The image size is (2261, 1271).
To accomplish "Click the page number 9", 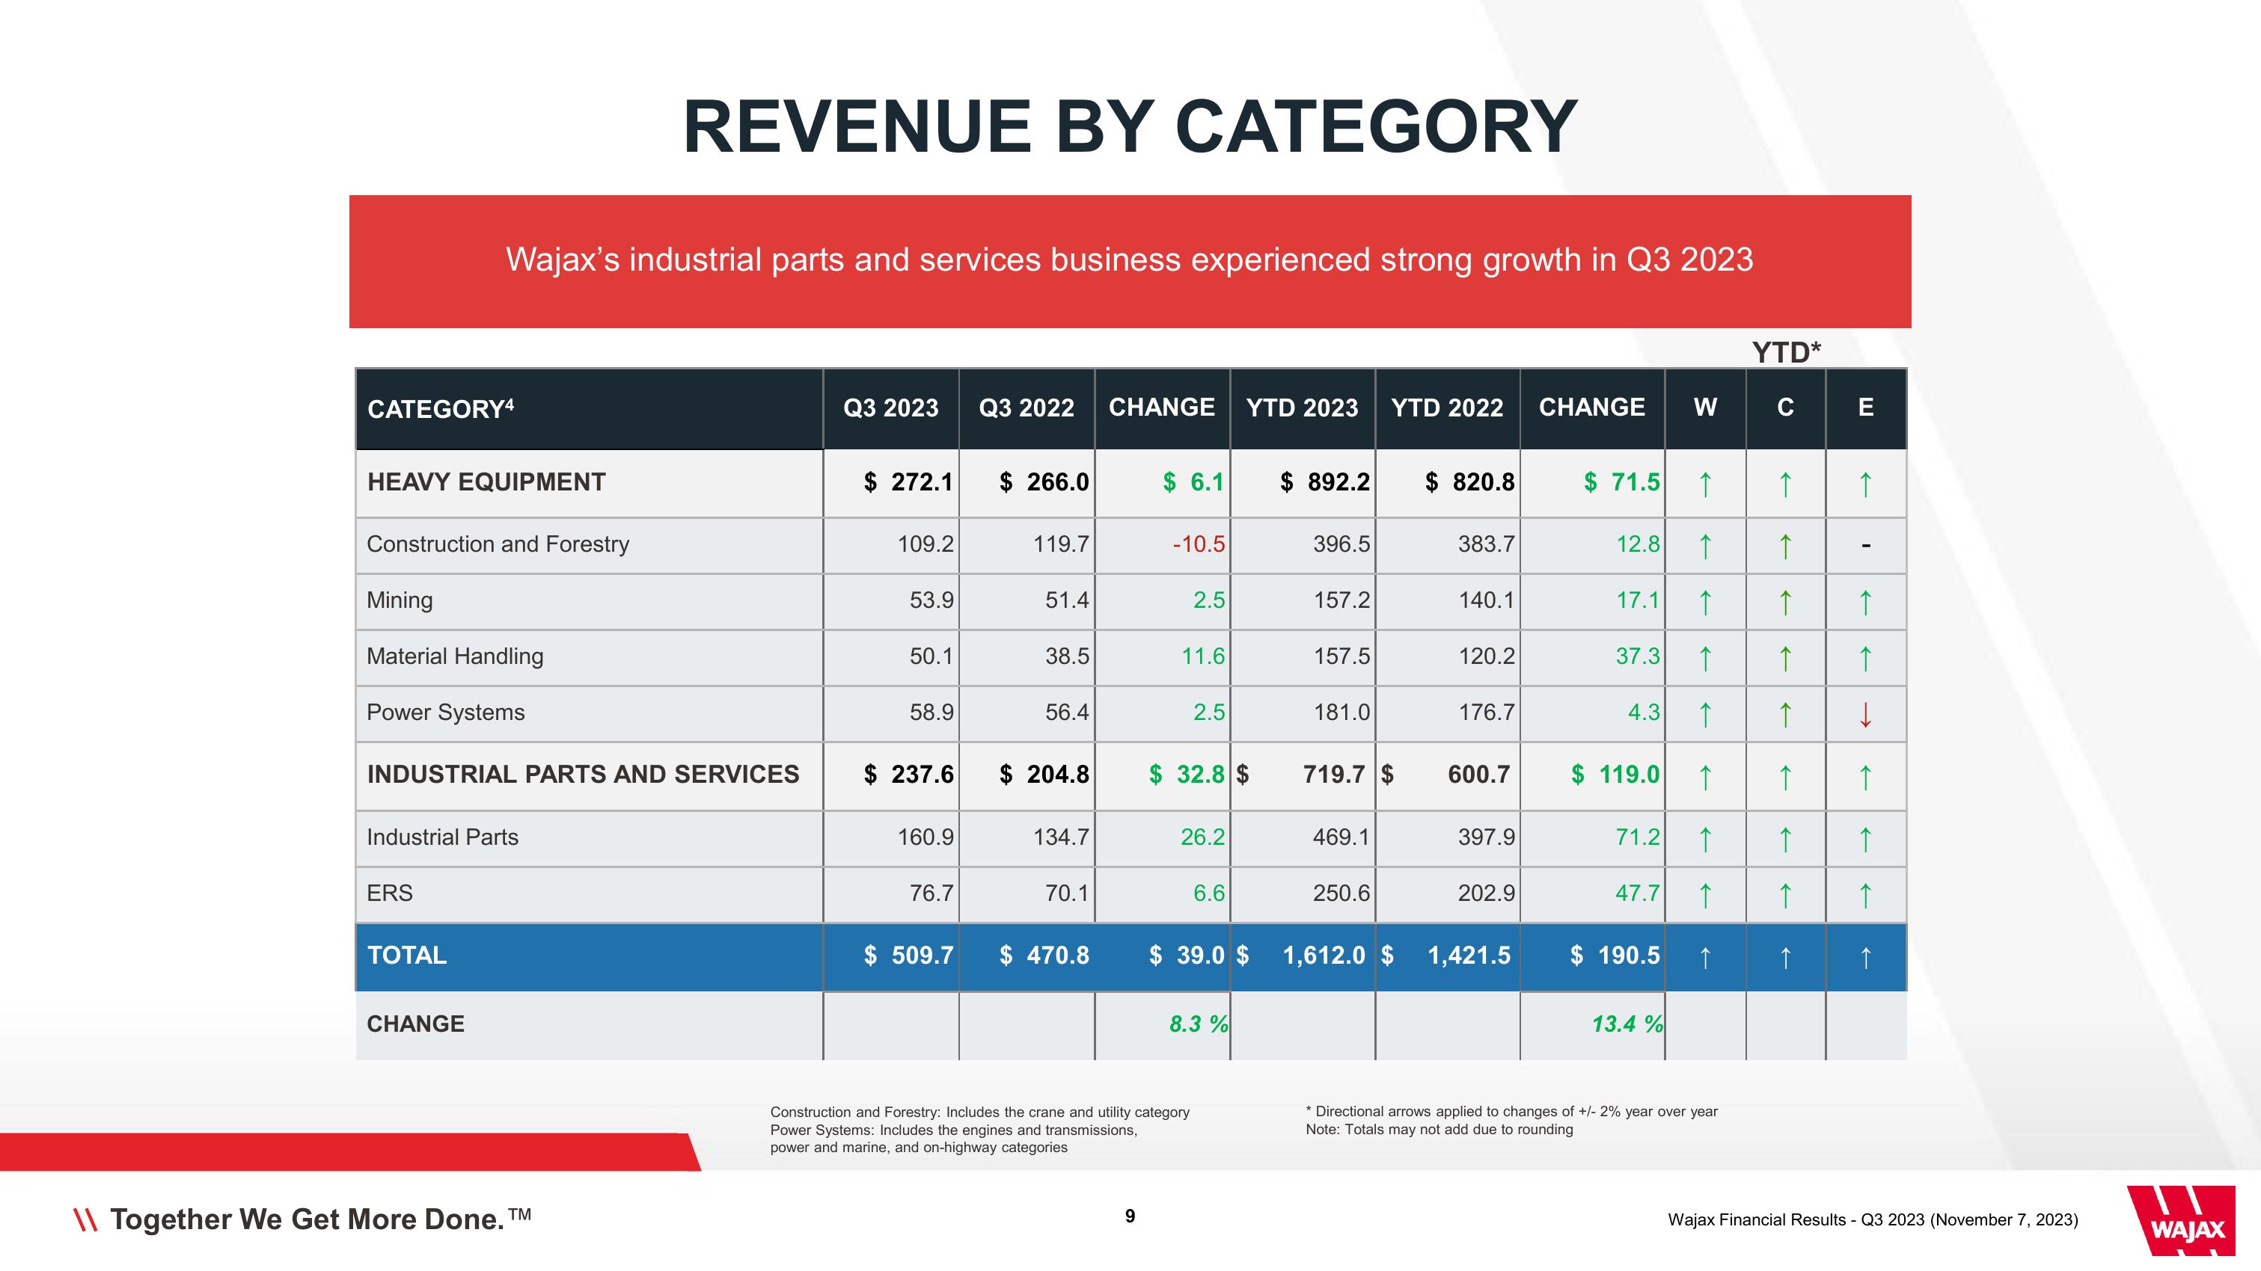I will coord(1130,1216).
